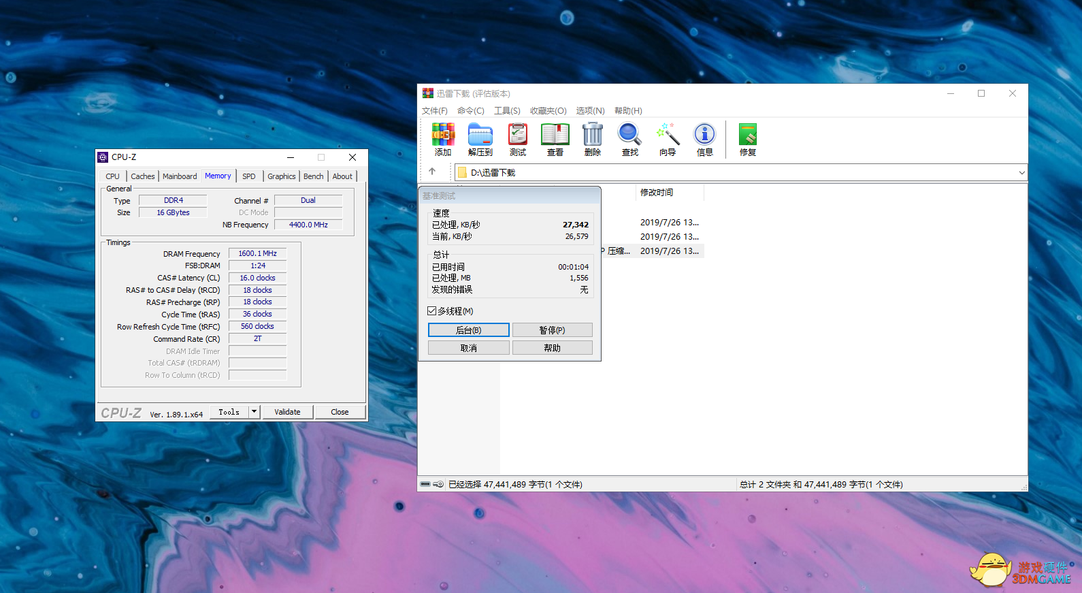Click the Test (测试) toolbar icon
Image resolution: width=1082 pixels, height=593 pixels.
click(518, 140)
